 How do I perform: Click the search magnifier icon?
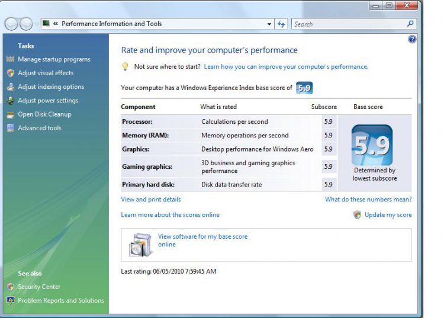coord(410,24)
